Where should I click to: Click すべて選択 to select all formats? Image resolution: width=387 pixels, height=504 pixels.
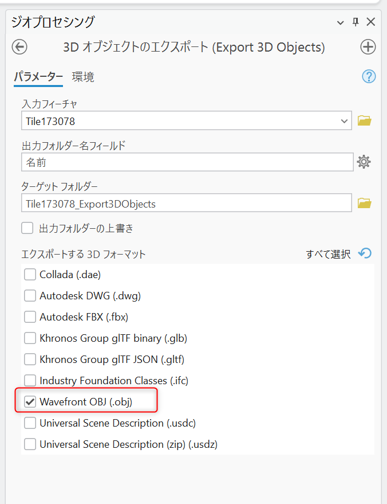coord(327,254)
